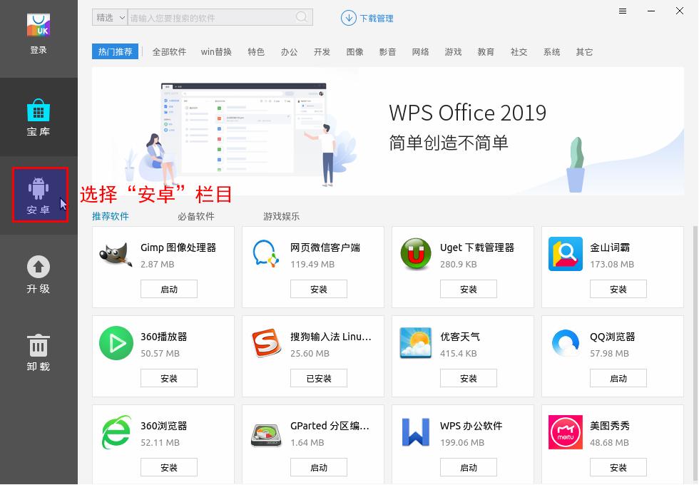Switch to the win替换 tab
The width and height of the screenshot is (699, 485).
tap(216, 52)
